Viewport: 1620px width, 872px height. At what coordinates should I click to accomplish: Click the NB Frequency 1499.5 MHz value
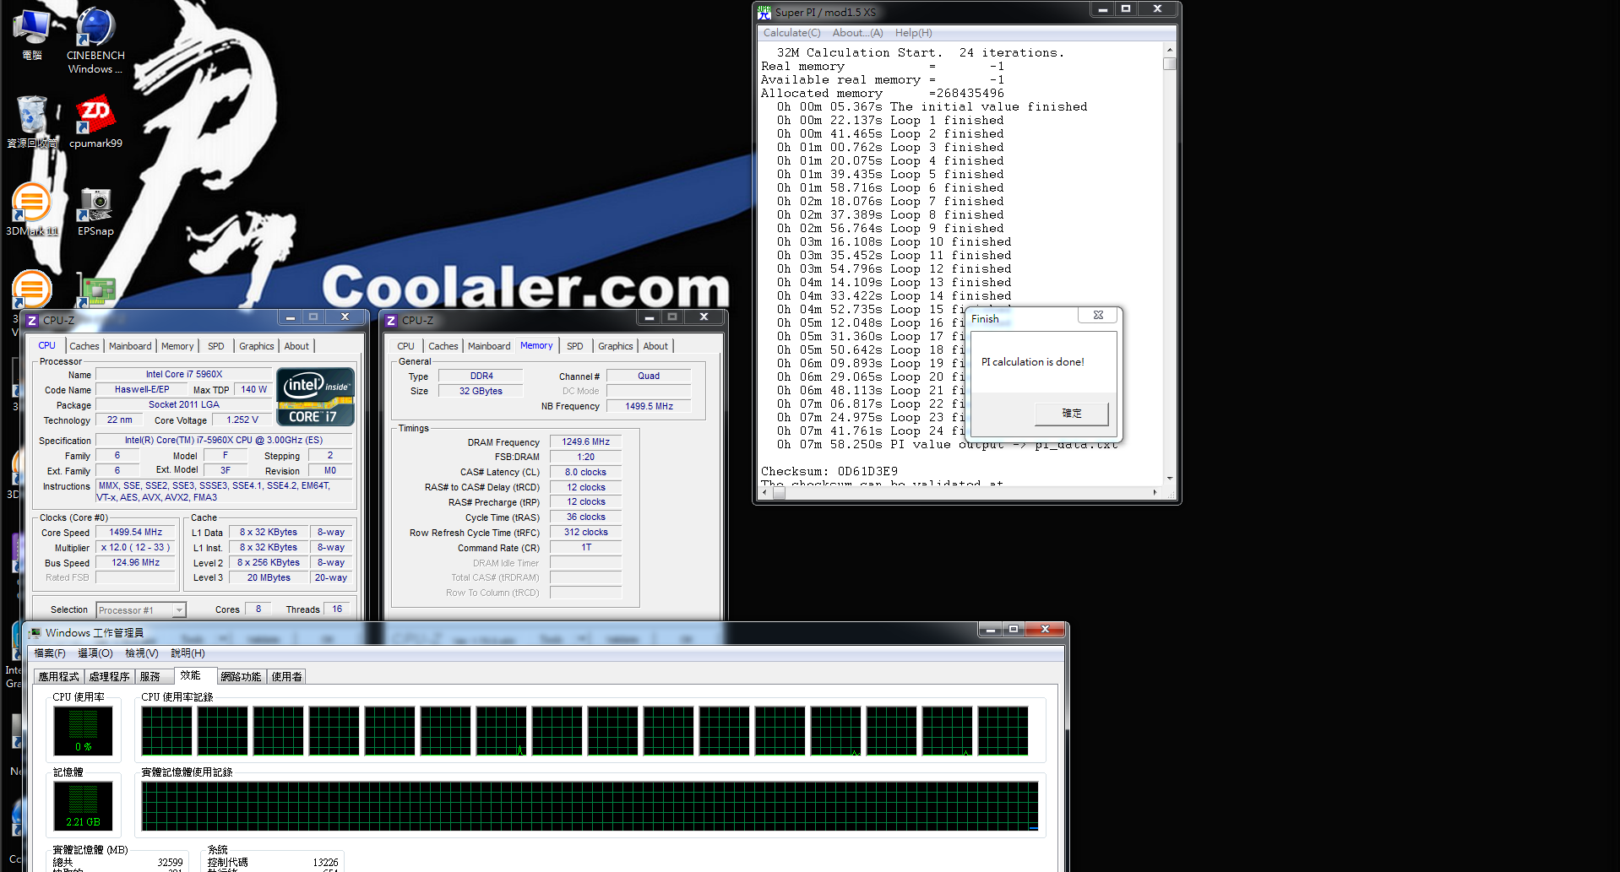[649, 407]
